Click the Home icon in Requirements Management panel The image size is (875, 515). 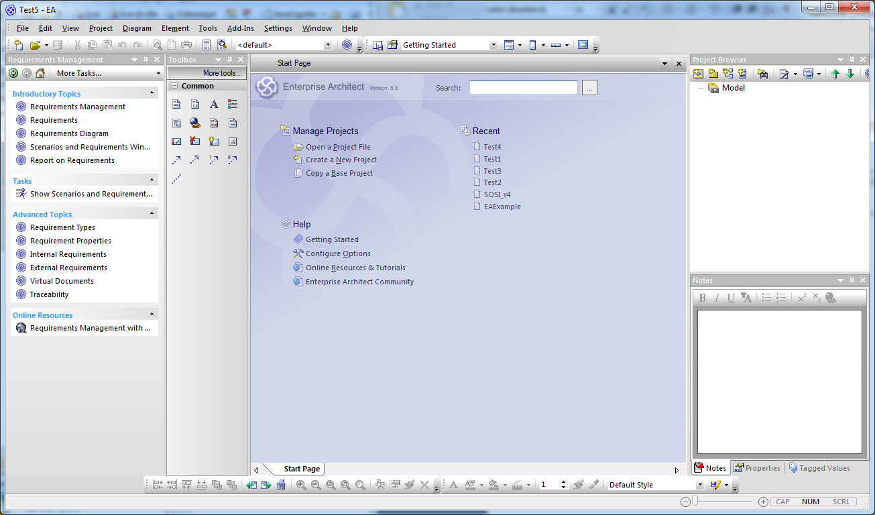tap(40, 73)
